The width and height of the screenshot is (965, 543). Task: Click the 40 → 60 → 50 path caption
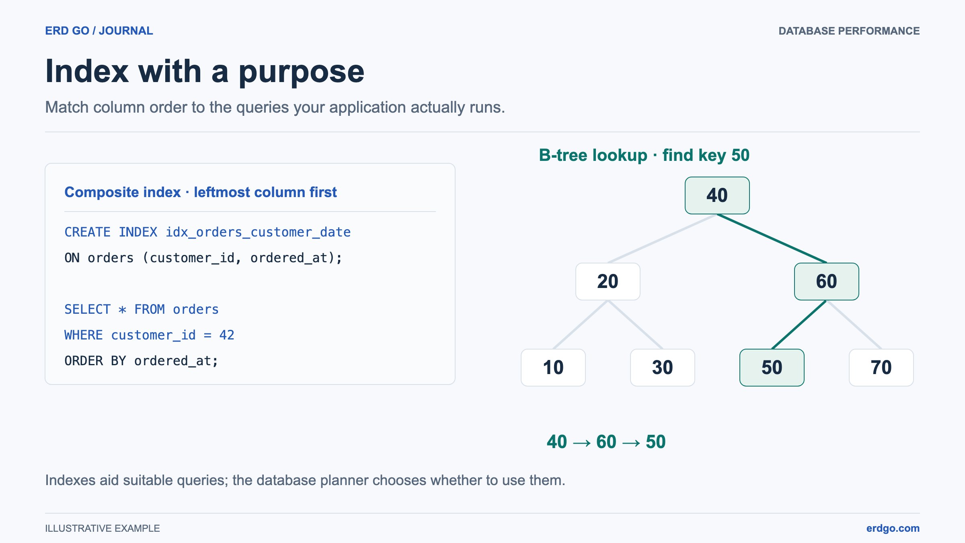606,442
